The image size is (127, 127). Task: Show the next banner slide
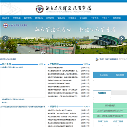[x=122, y=38]
